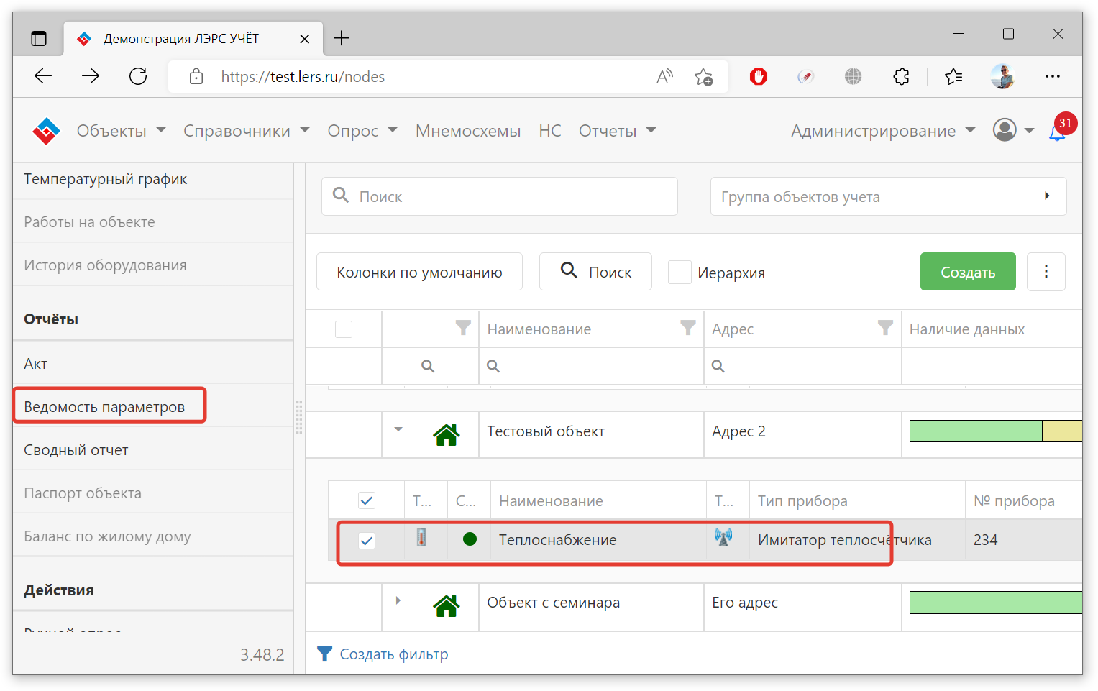Expand the Объект с семинара row
This screenshot has height=691, width=1098.
398,601
